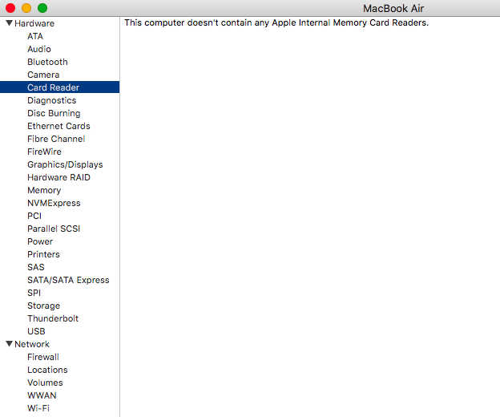The height and width of the screenshot is (417, 500).
Task: Show Diagnostics information
Action: pyautogui.click(x=51, y=100)
